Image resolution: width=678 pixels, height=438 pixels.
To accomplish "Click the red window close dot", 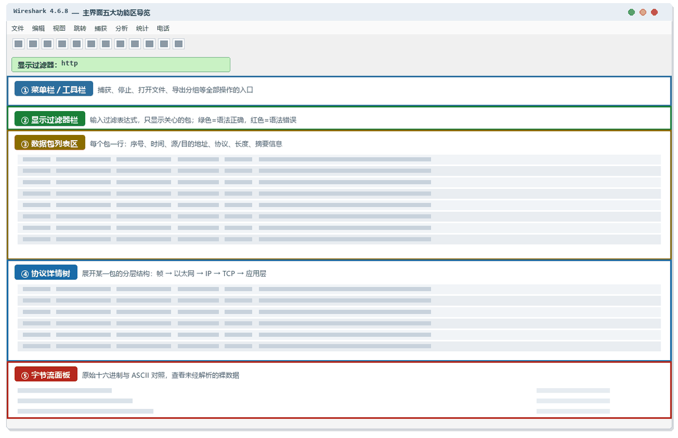I will 655,12.
